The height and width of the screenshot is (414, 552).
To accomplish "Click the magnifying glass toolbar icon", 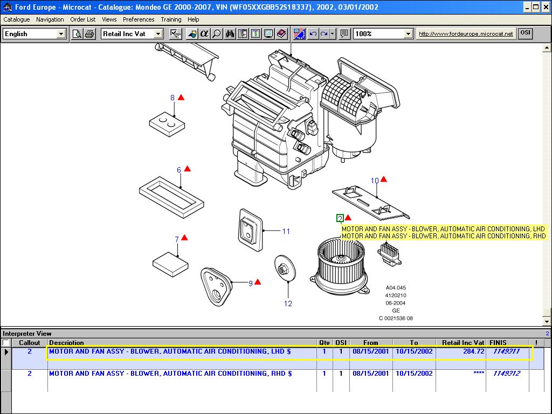I will (217, 34).
